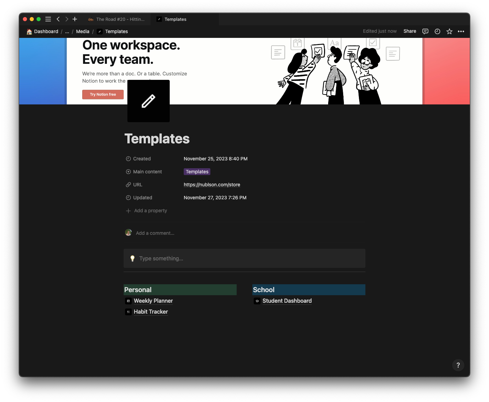
Task: Expand the collapsed breadcrumb ellipsis
Action: click(67, 31)
